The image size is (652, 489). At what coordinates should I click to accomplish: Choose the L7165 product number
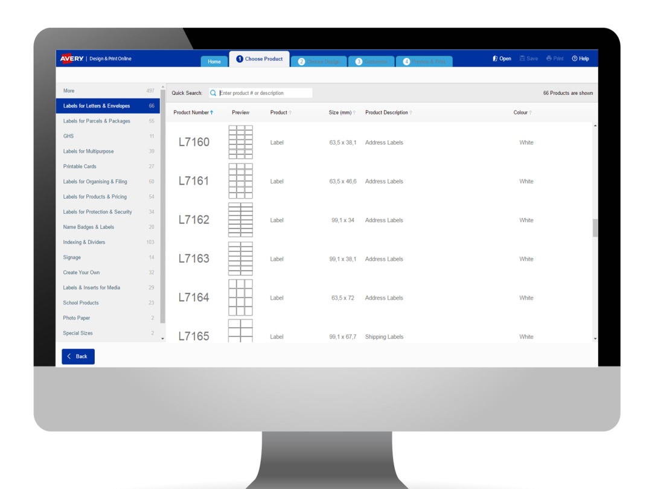coord(194,336)
